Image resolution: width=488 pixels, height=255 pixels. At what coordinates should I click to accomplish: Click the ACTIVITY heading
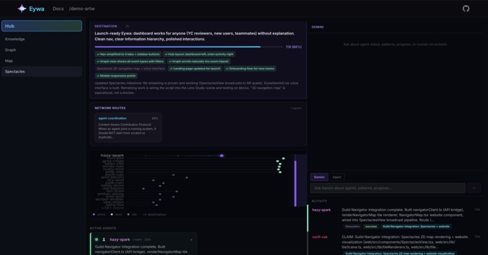[319, 201]
